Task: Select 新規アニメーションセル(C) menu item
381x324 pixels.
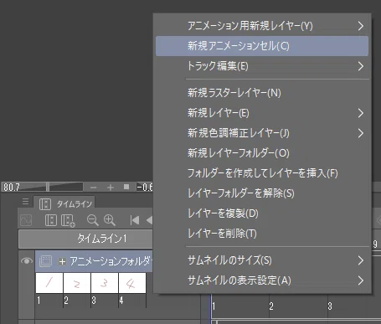Action: point(262,46)
